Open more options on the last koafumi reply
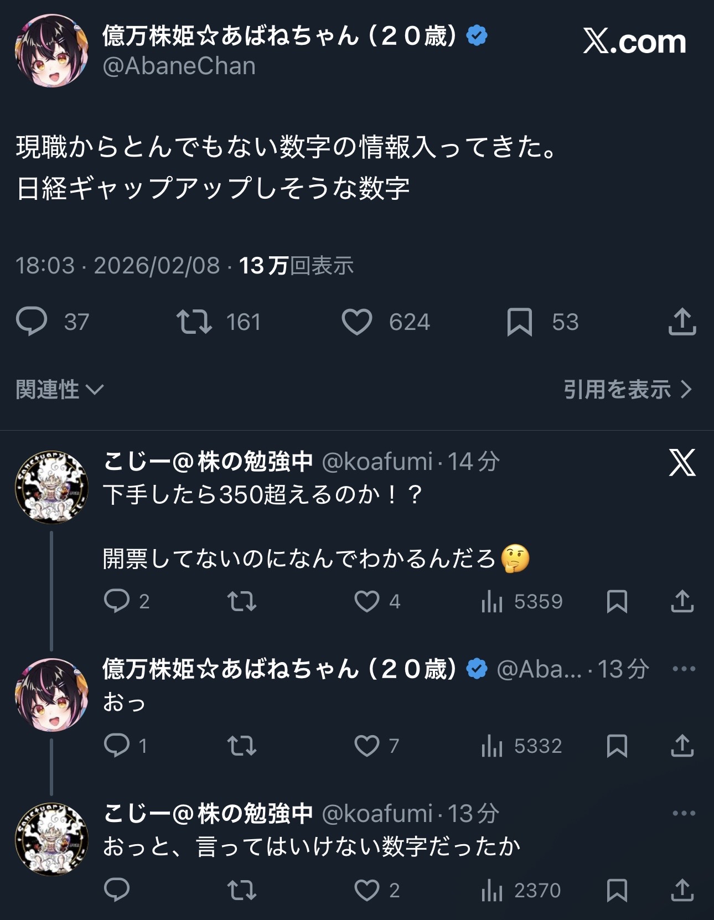Image resolution: width=714 pixels, height=920 pixels. (x=684, y=813)
